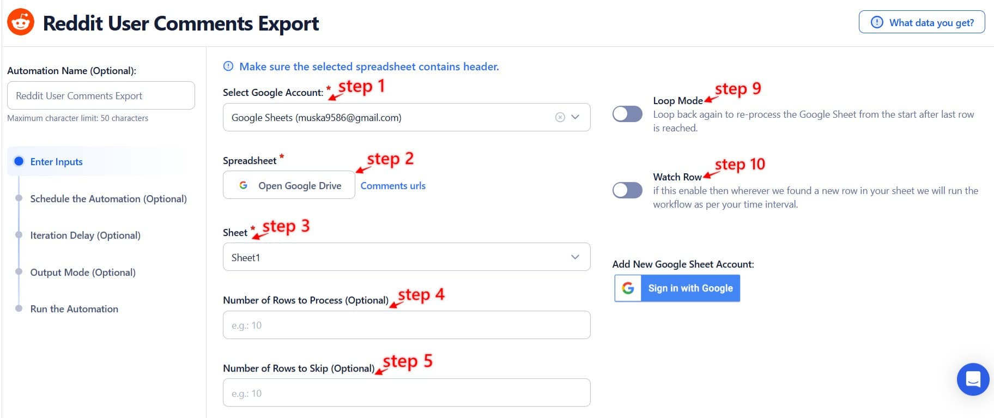Open the Iteration Delay step
994x418 pixels.
click(85, 235)
